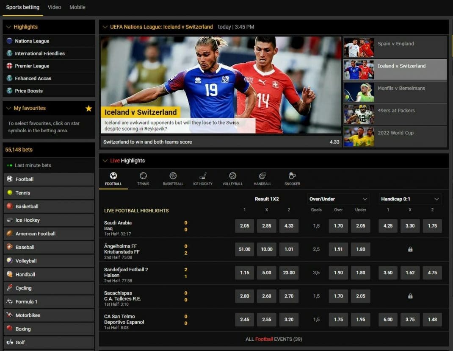This screenshot has width=453, height=351.
Task: Add Switzerland to win and both score 4.33
Action: 221,142
